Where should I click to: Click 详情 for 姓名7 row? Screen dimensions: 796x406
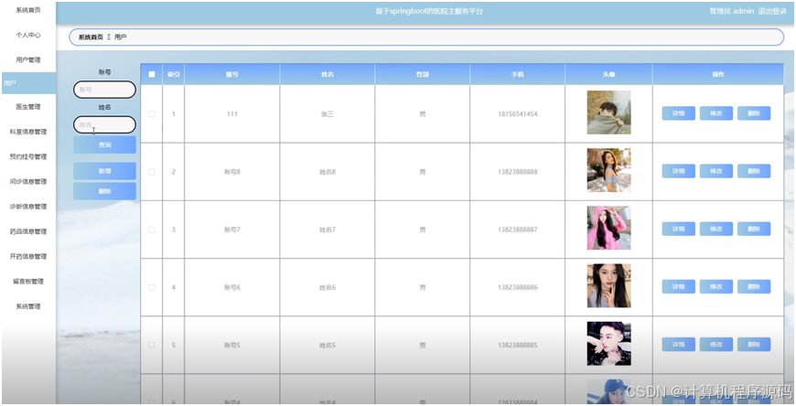(678, 229)
